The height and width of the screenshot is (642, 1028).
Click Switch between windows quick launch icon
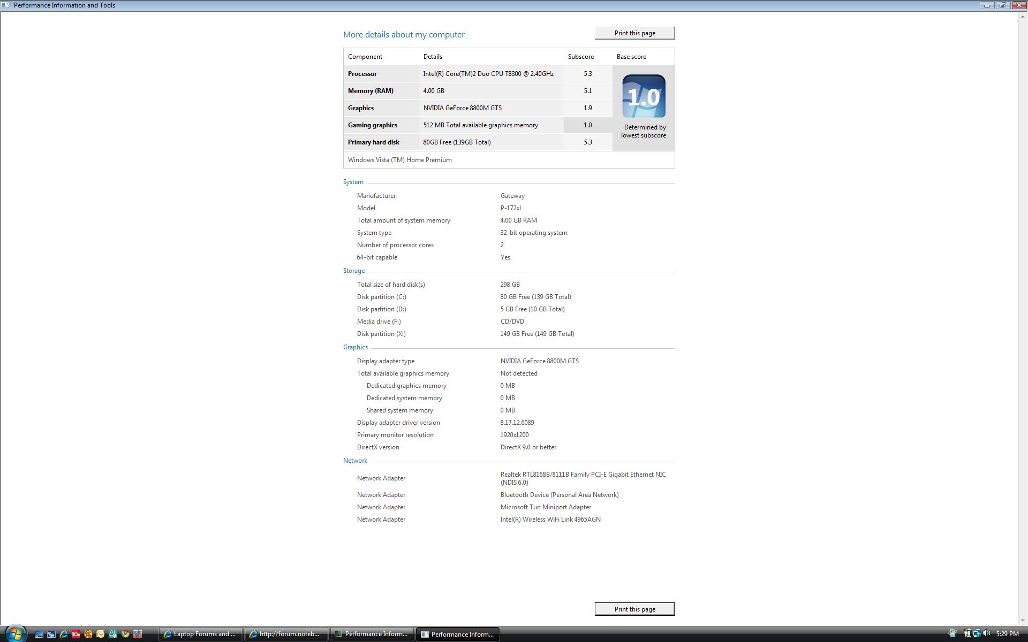pos(51,634)
